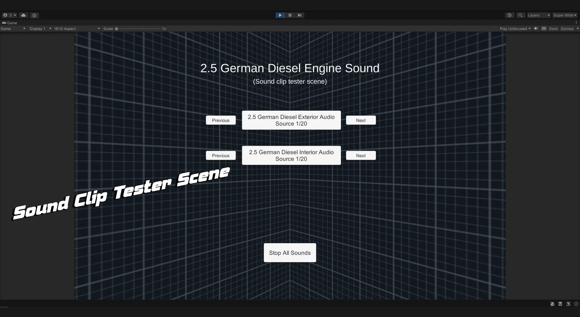580x317 pixels.
Task: Toggle Mute Audio speaker icon
Action: (536, 29)
